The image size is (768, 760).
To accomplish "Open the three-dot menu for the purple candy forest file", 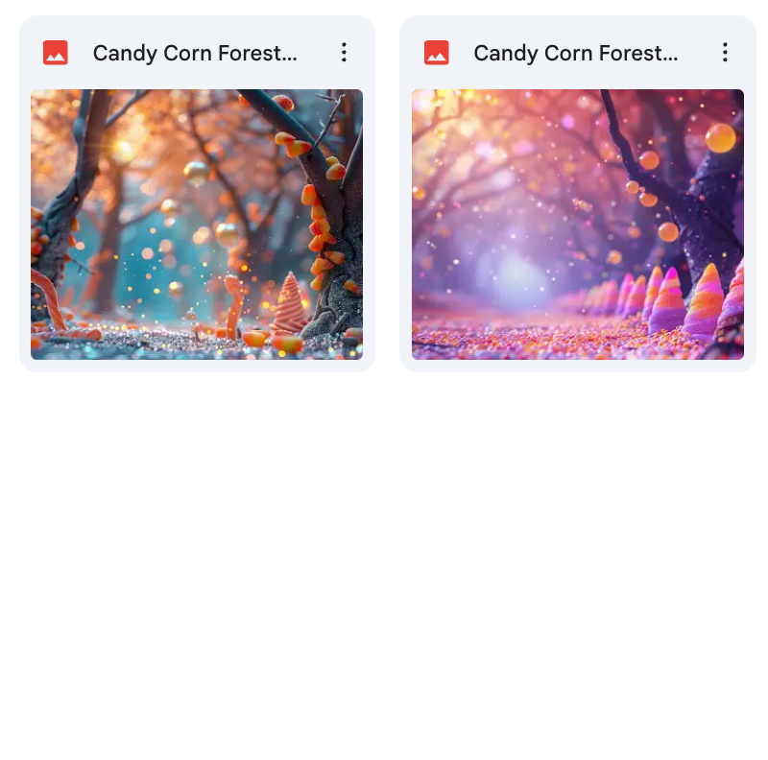I will click(x=725, y=53).
